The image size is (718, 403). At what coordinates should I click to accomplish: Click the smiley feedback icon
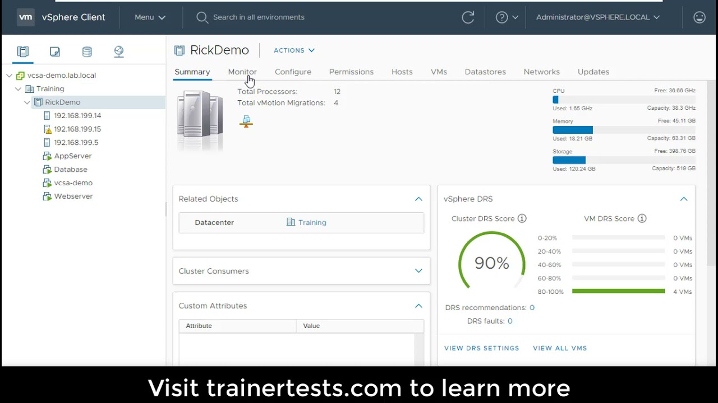[x=699, y=17]
